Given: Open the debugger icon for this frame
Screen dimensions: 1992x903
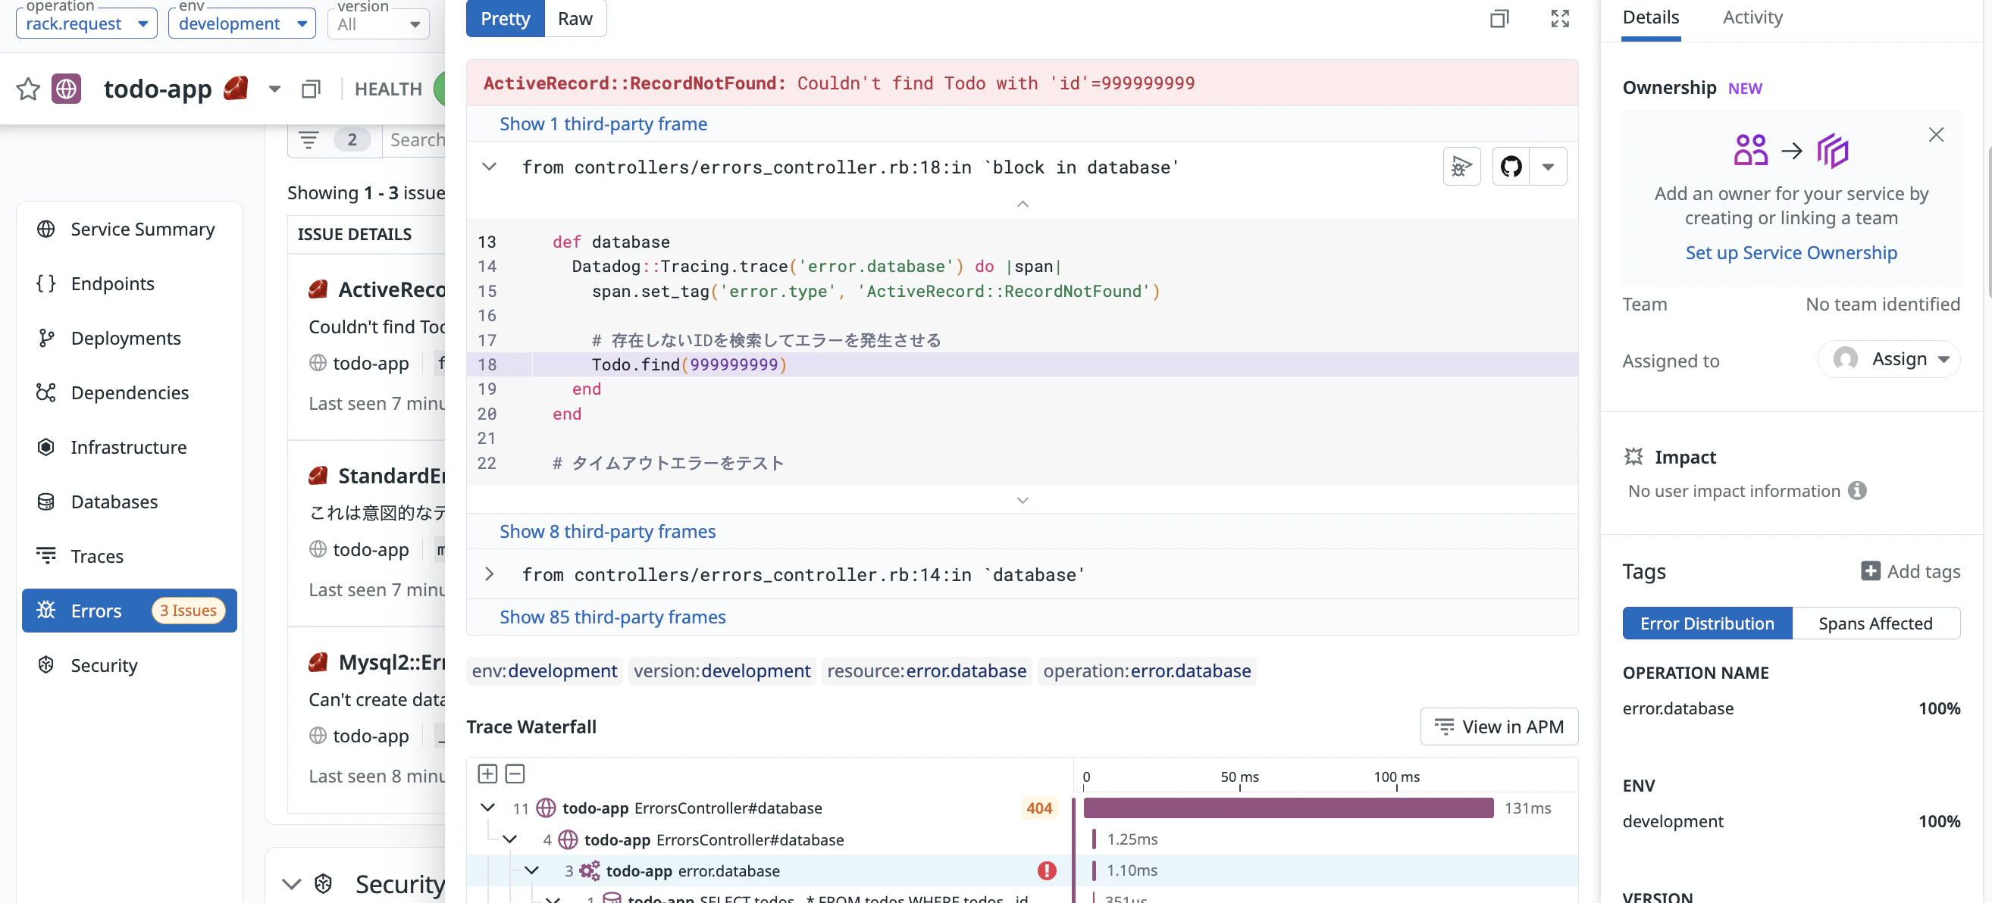Looking at the screenshot, I should coord(1461,166).
